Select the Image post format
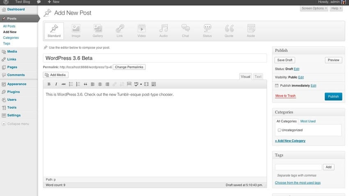This screenshot has height=196, width=349. pyautogui.click(x=76, y=31)
